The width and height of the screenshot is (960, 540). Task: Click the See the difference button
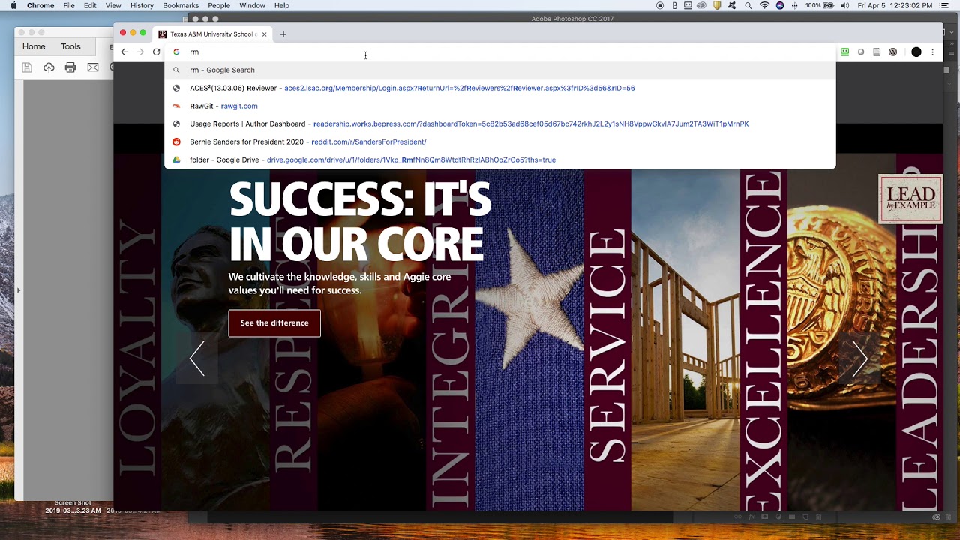[274, 322]
